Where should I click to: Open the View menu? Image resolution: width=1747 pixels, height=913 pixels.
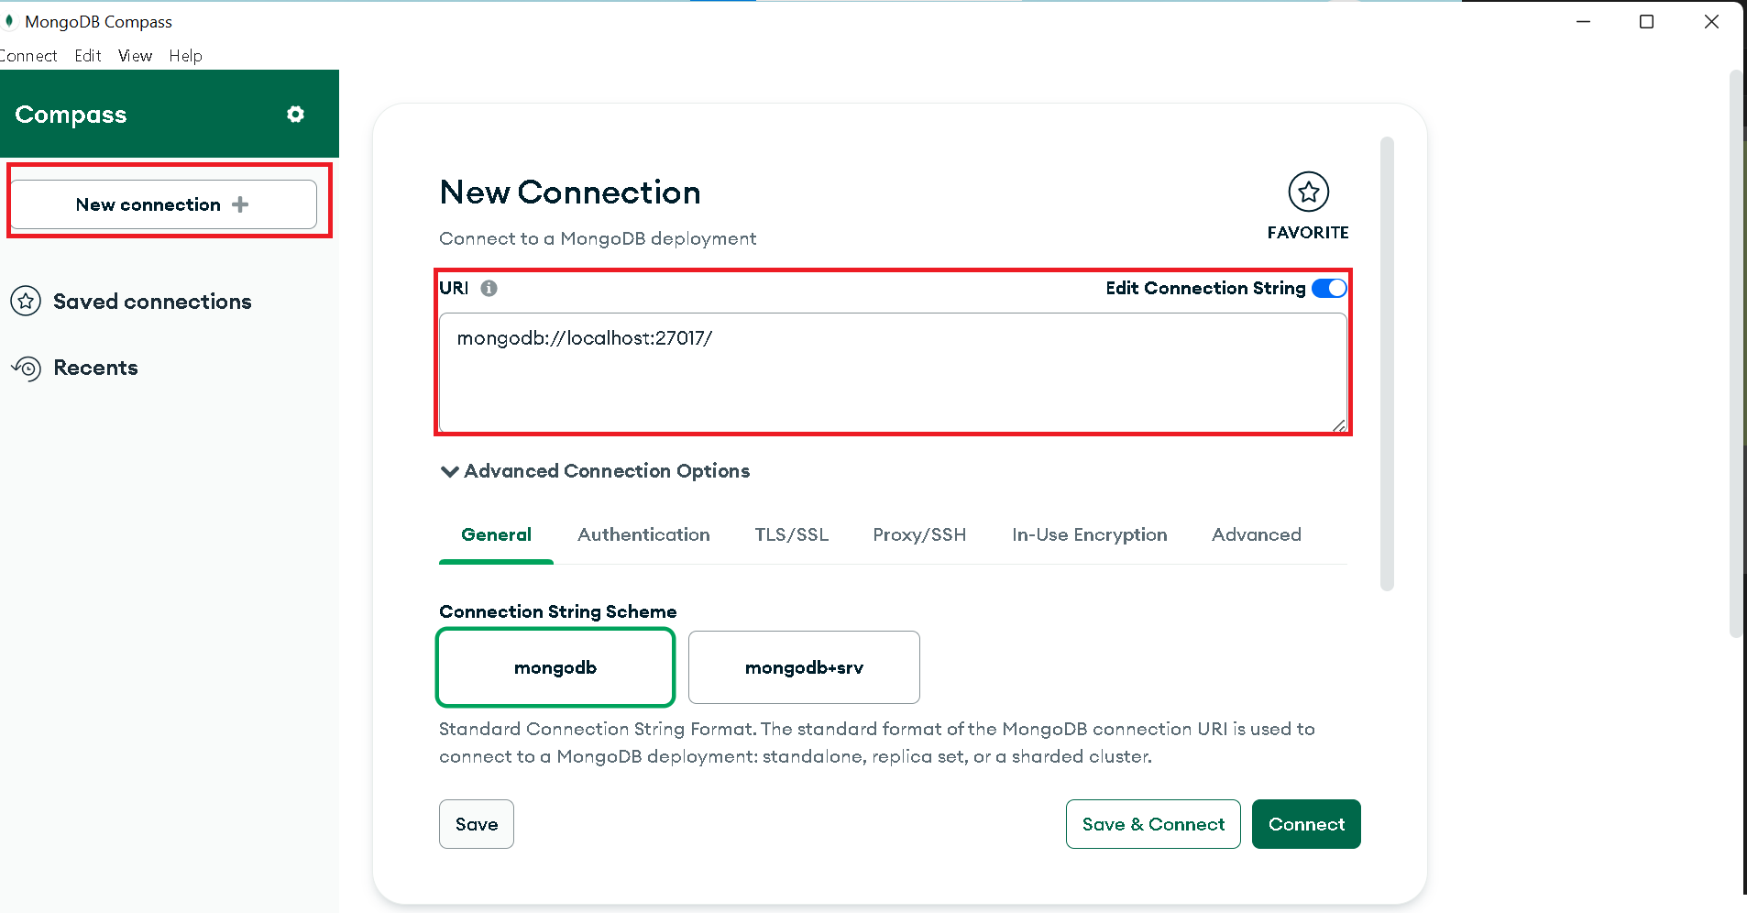136,56
